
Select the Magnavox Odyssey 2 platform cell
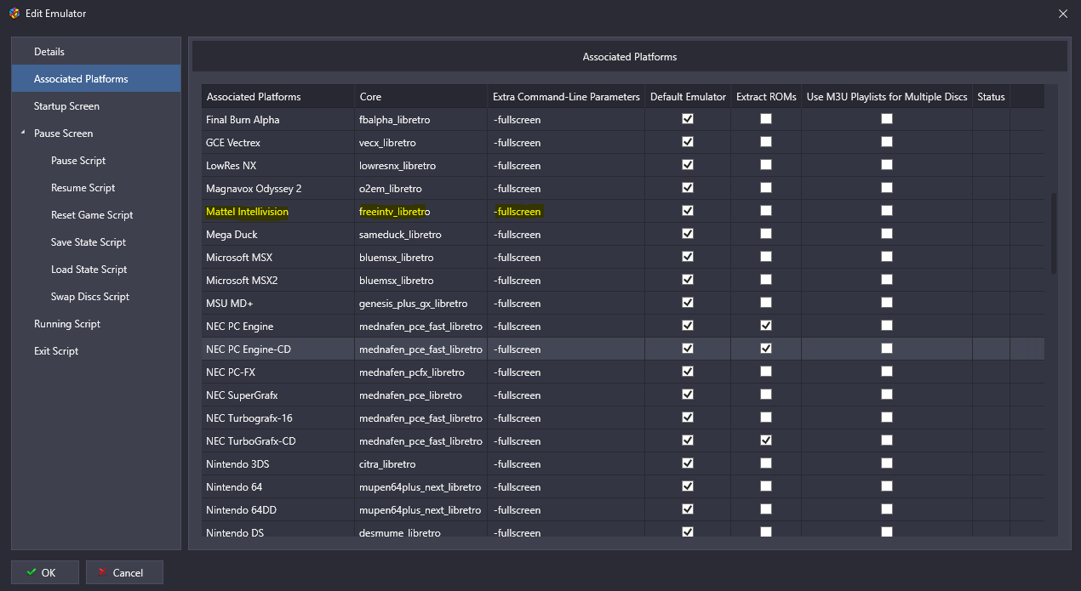(x=278, y=189)
